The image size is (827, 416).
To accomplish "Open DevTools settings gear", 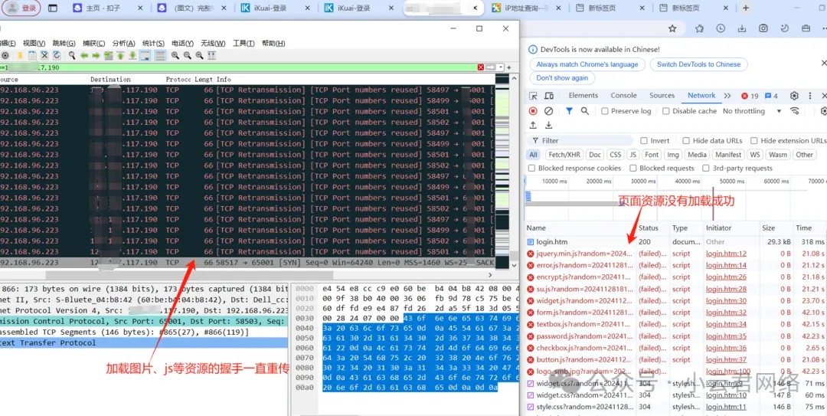I will (794, 96).
